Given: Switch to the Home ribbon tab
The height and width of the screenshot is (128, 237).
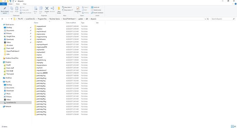Looking at the screenshot, I should coord(10,4).
